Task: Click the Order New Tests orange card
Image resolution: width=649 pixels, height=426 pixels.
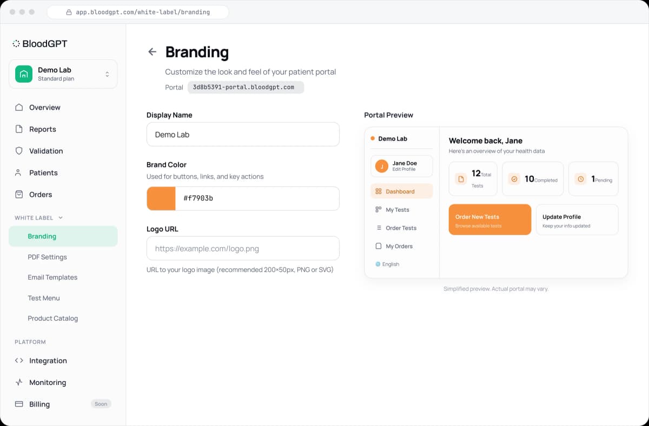Action: 490,219
